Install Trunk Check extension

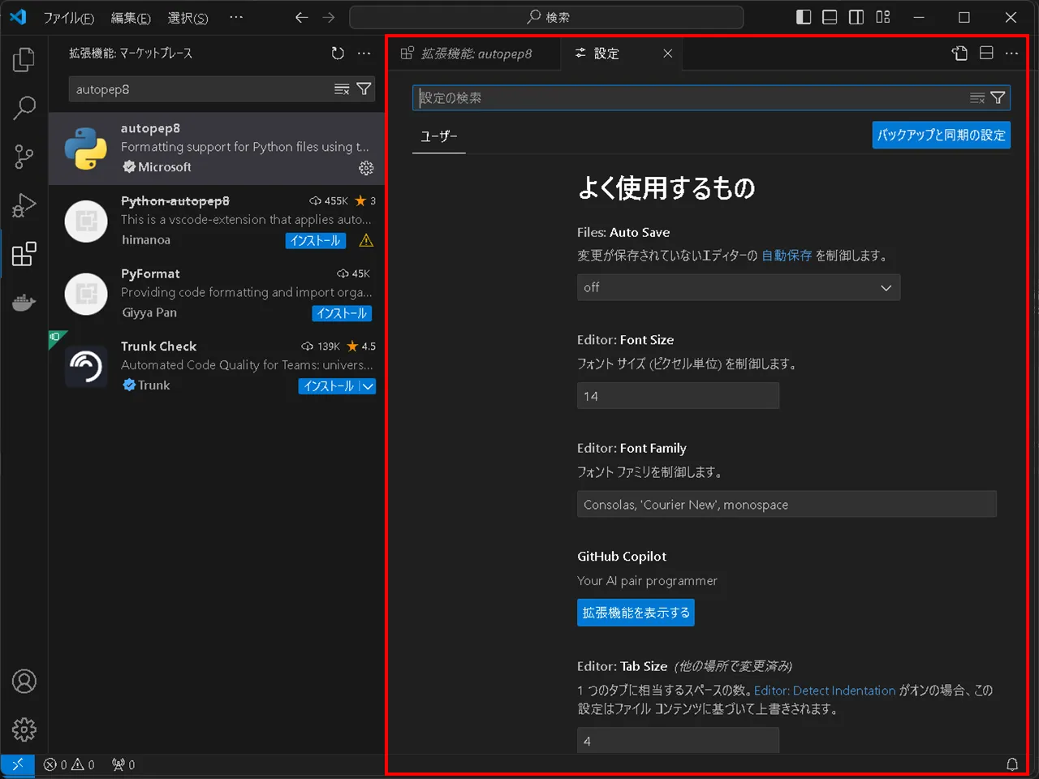click(x=328, y=386)
